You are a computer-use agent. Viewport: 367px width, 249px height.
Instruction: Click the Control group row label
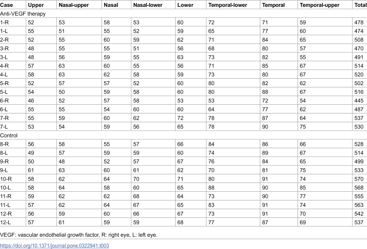click(x=9, y=136)
